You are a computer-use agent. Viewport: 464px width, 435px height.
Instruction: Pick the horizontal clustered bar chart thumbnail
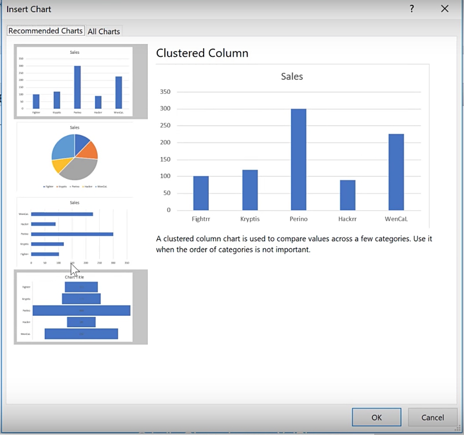(74, 232)
